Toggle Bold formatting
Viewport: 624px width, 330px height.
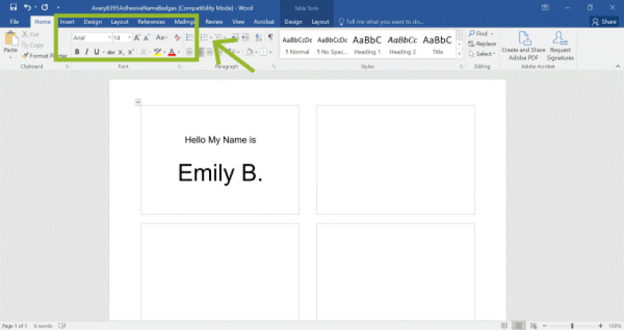tap(77, 52)
